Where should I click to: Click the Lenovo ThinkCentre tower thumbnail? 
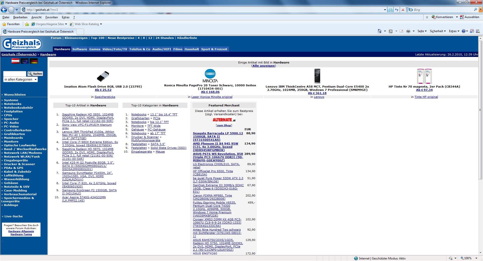click(x=317, y=76)
